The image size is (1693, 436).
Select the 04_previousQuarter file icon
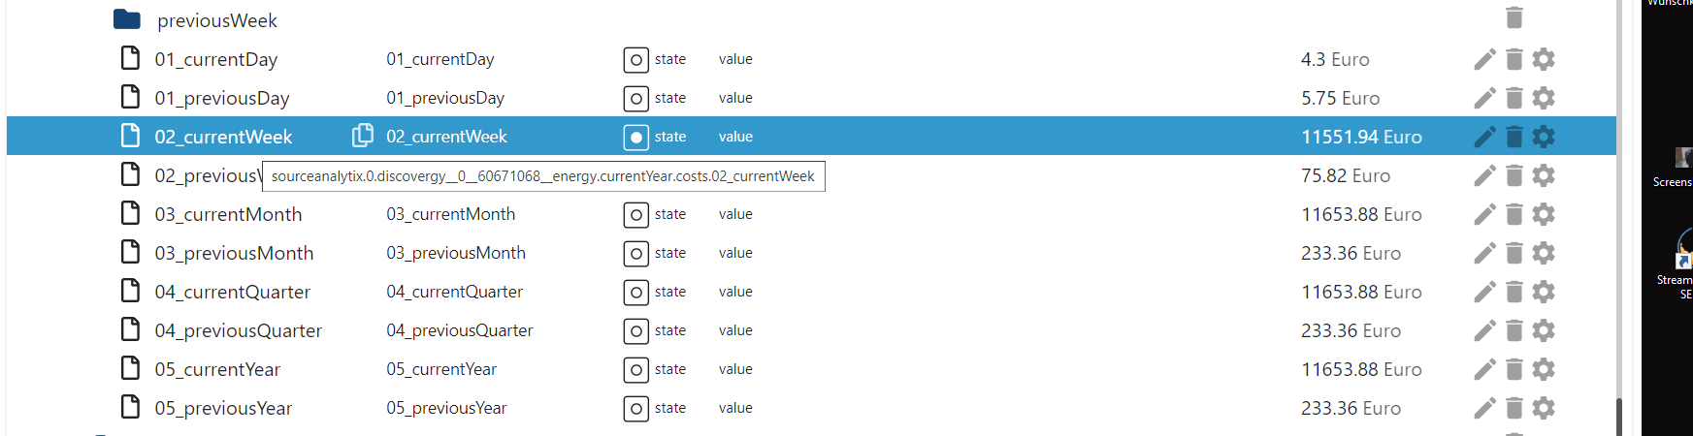pyautogui.click(x=130, y=330)
